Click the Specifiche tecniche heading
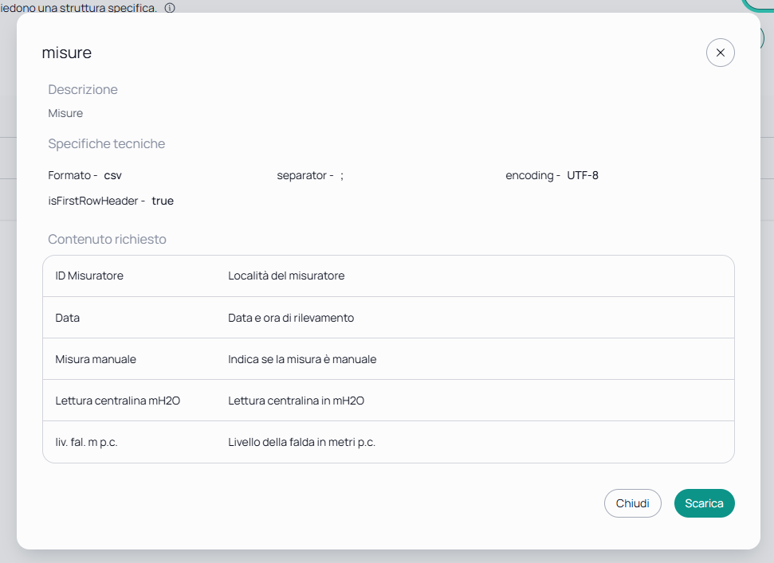This screenshot has height=563, width=774. tap(107, 144)
